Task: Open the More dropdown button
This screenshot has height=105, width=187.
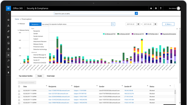Action: [168, 24]
